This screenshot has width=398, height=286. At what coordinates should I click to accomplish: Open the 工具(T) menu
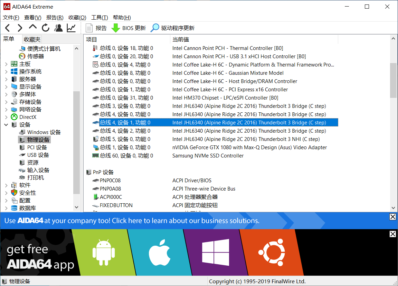(99, 18)
